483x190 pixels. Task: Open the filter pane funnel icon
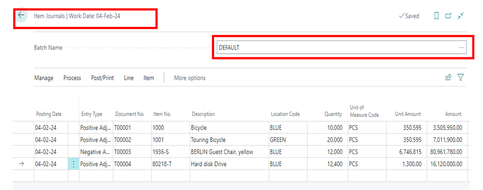[x=461, y=78]
